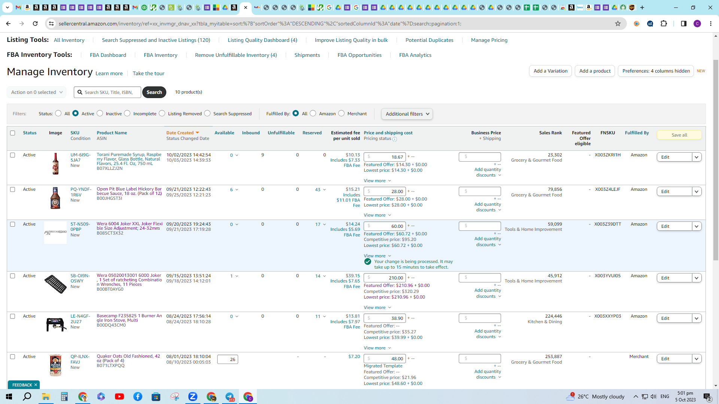Viewport: 719px width, 404px height.
Task: Open a new browser tab
Action: pos(642,7)
